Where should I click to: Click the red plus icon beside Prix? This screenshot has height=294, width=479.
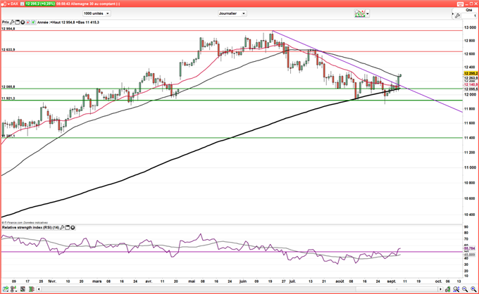coord(27,23)
